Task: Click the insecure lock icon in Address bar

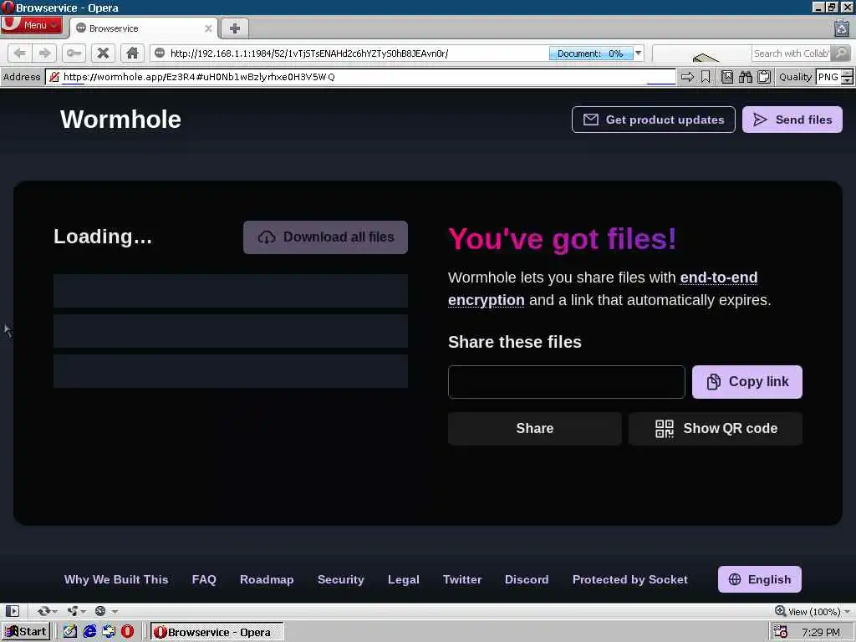Action: click(x=54, y=77)
